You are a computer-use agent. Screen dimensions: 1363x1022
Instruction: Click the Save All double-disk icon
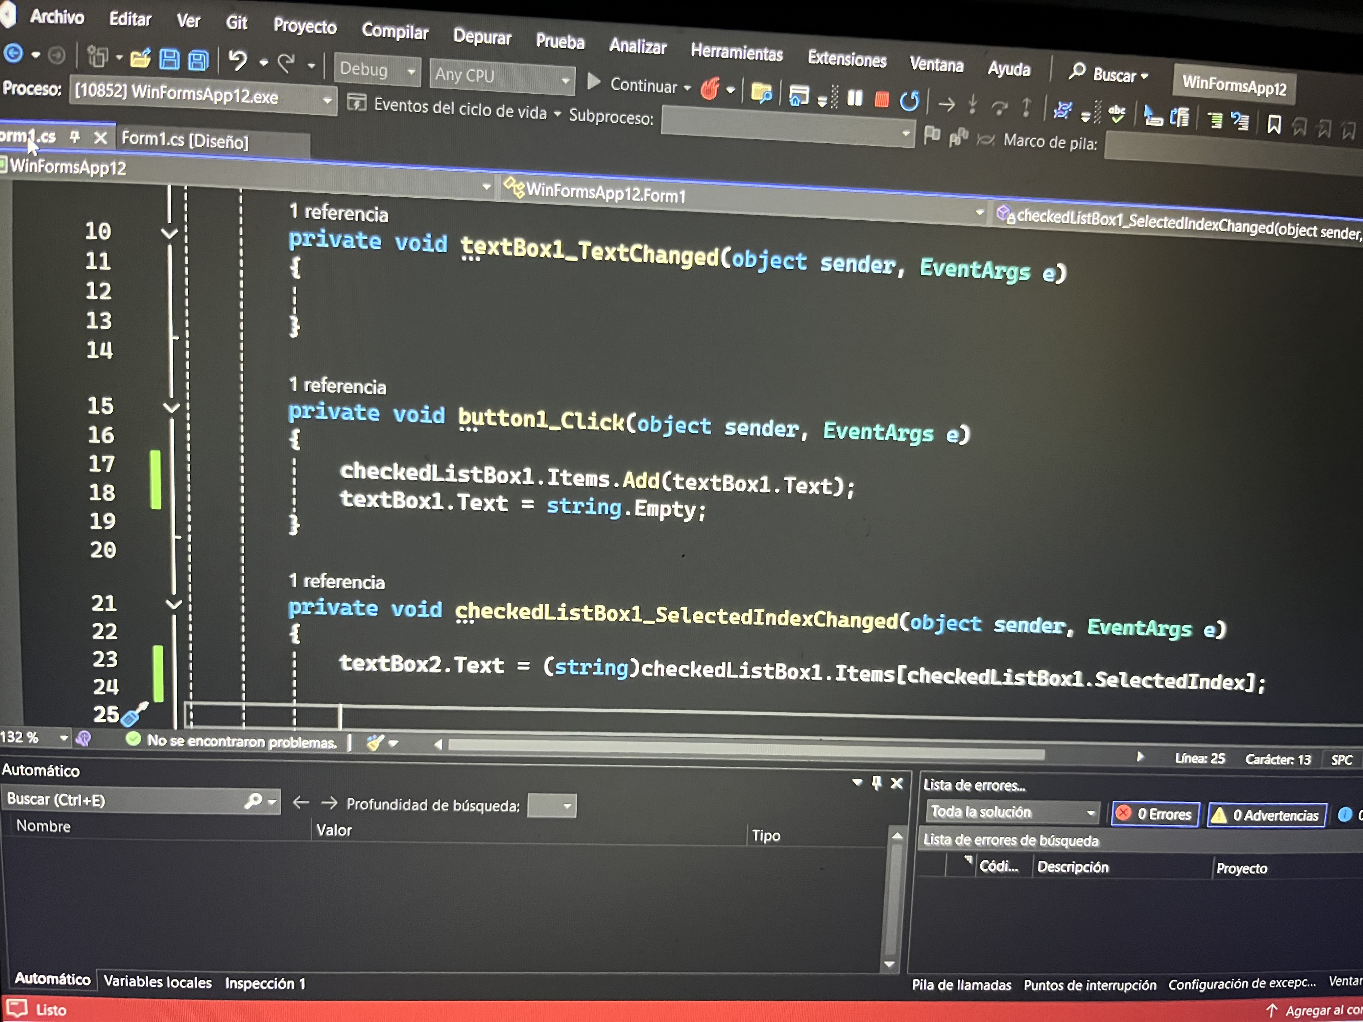(x=198, y=60)
